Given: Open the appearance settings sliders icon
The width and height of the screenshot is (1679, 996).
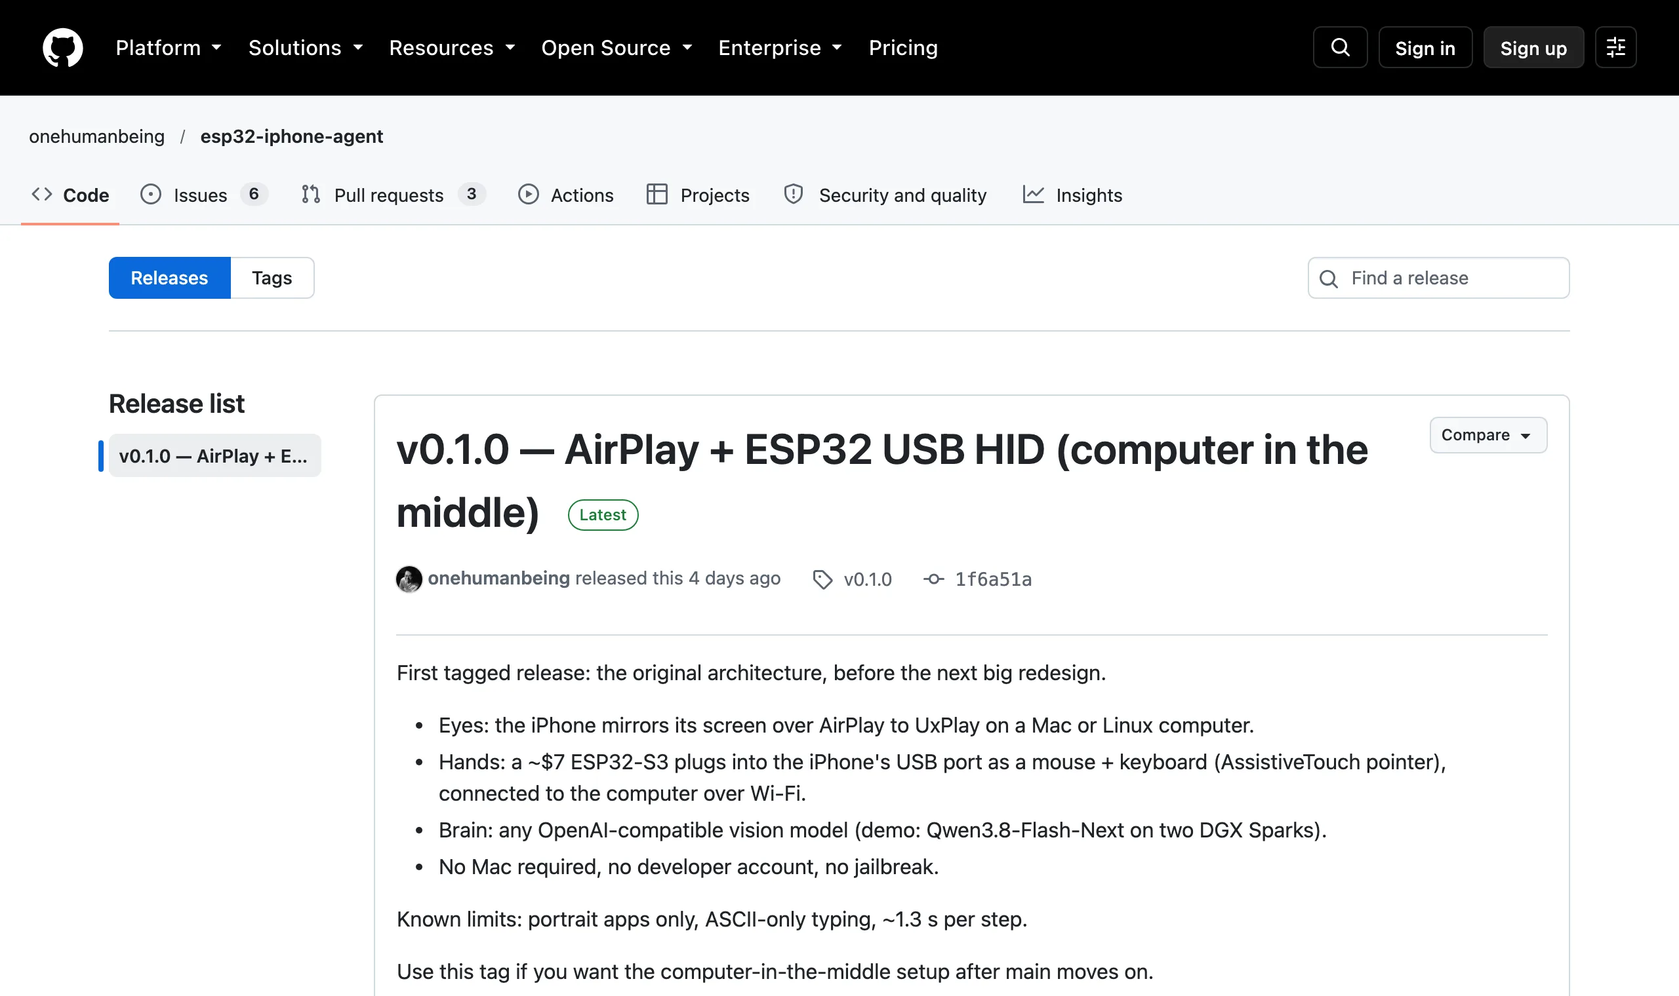Looking at the screenshot, I should pos(1615,48).
